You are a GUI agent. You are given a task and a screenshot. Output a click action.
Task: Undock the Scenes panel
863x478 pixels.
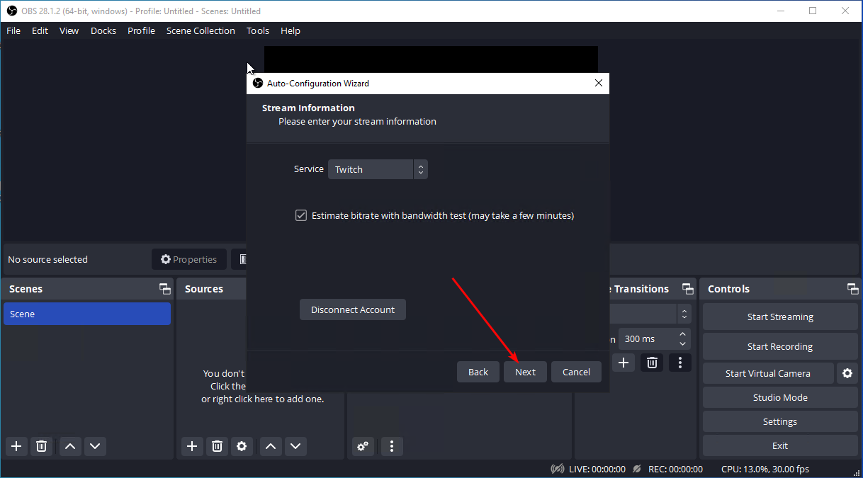click(x=165, y=289)
